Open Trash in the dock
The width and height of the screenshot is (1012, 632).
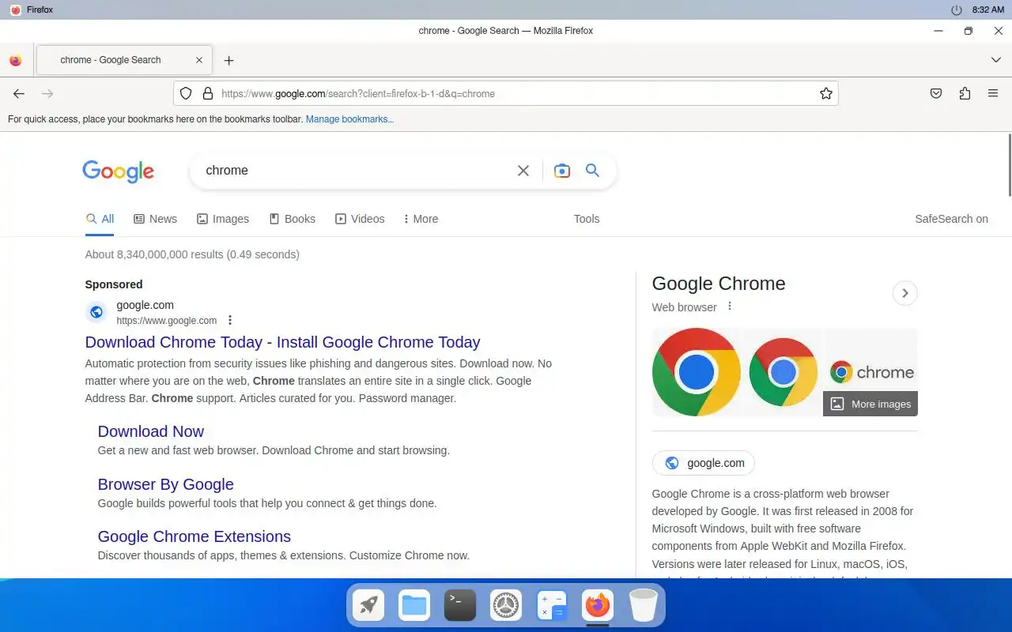[644, 606]
